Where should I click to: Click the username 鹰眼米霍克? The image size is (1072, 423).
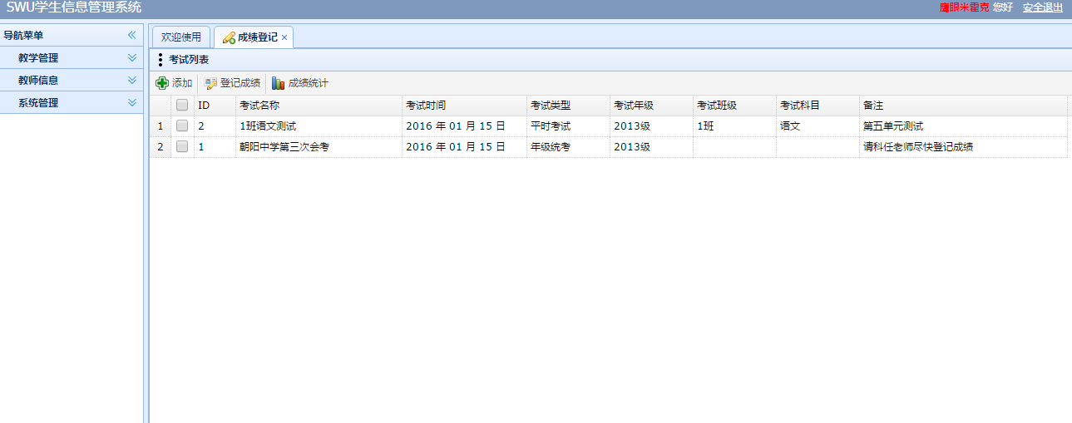(965, 7)
